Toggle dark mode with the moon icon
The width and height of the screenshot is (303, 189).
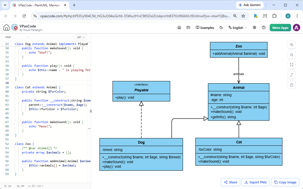pos(221,28)
